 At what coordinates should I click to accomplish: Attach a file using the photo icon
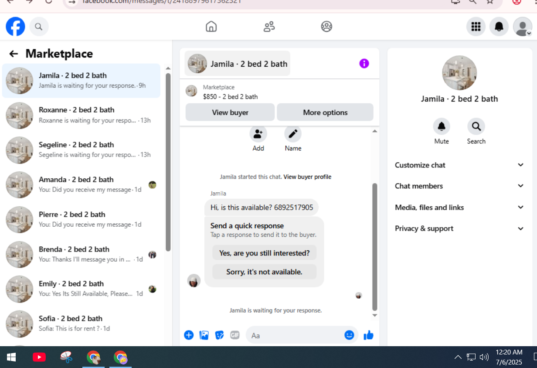[x=204, y=335]
